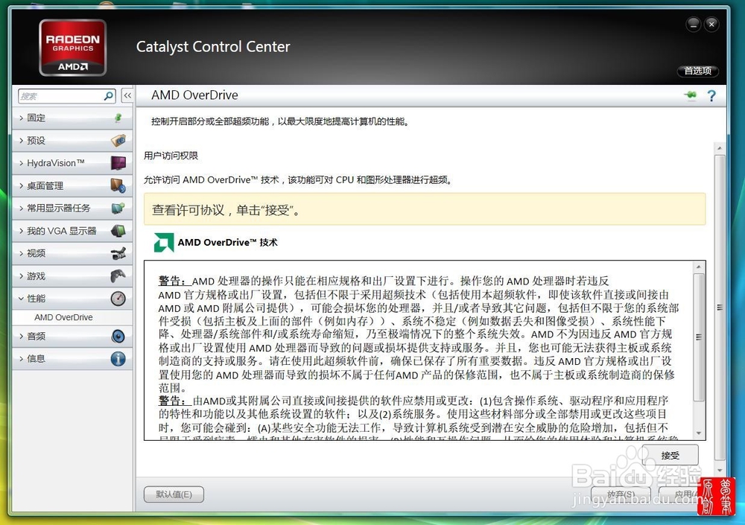The width and height of the screenshot is (745, 525).
Task: Click the main page scrollbar up arrow
Action: [x=720, y=148]
